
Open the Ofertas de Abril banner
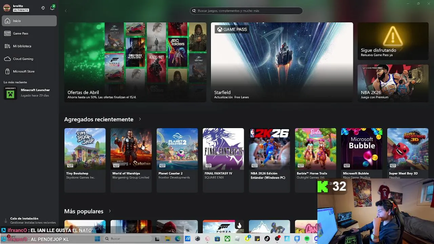coord(135,62)
